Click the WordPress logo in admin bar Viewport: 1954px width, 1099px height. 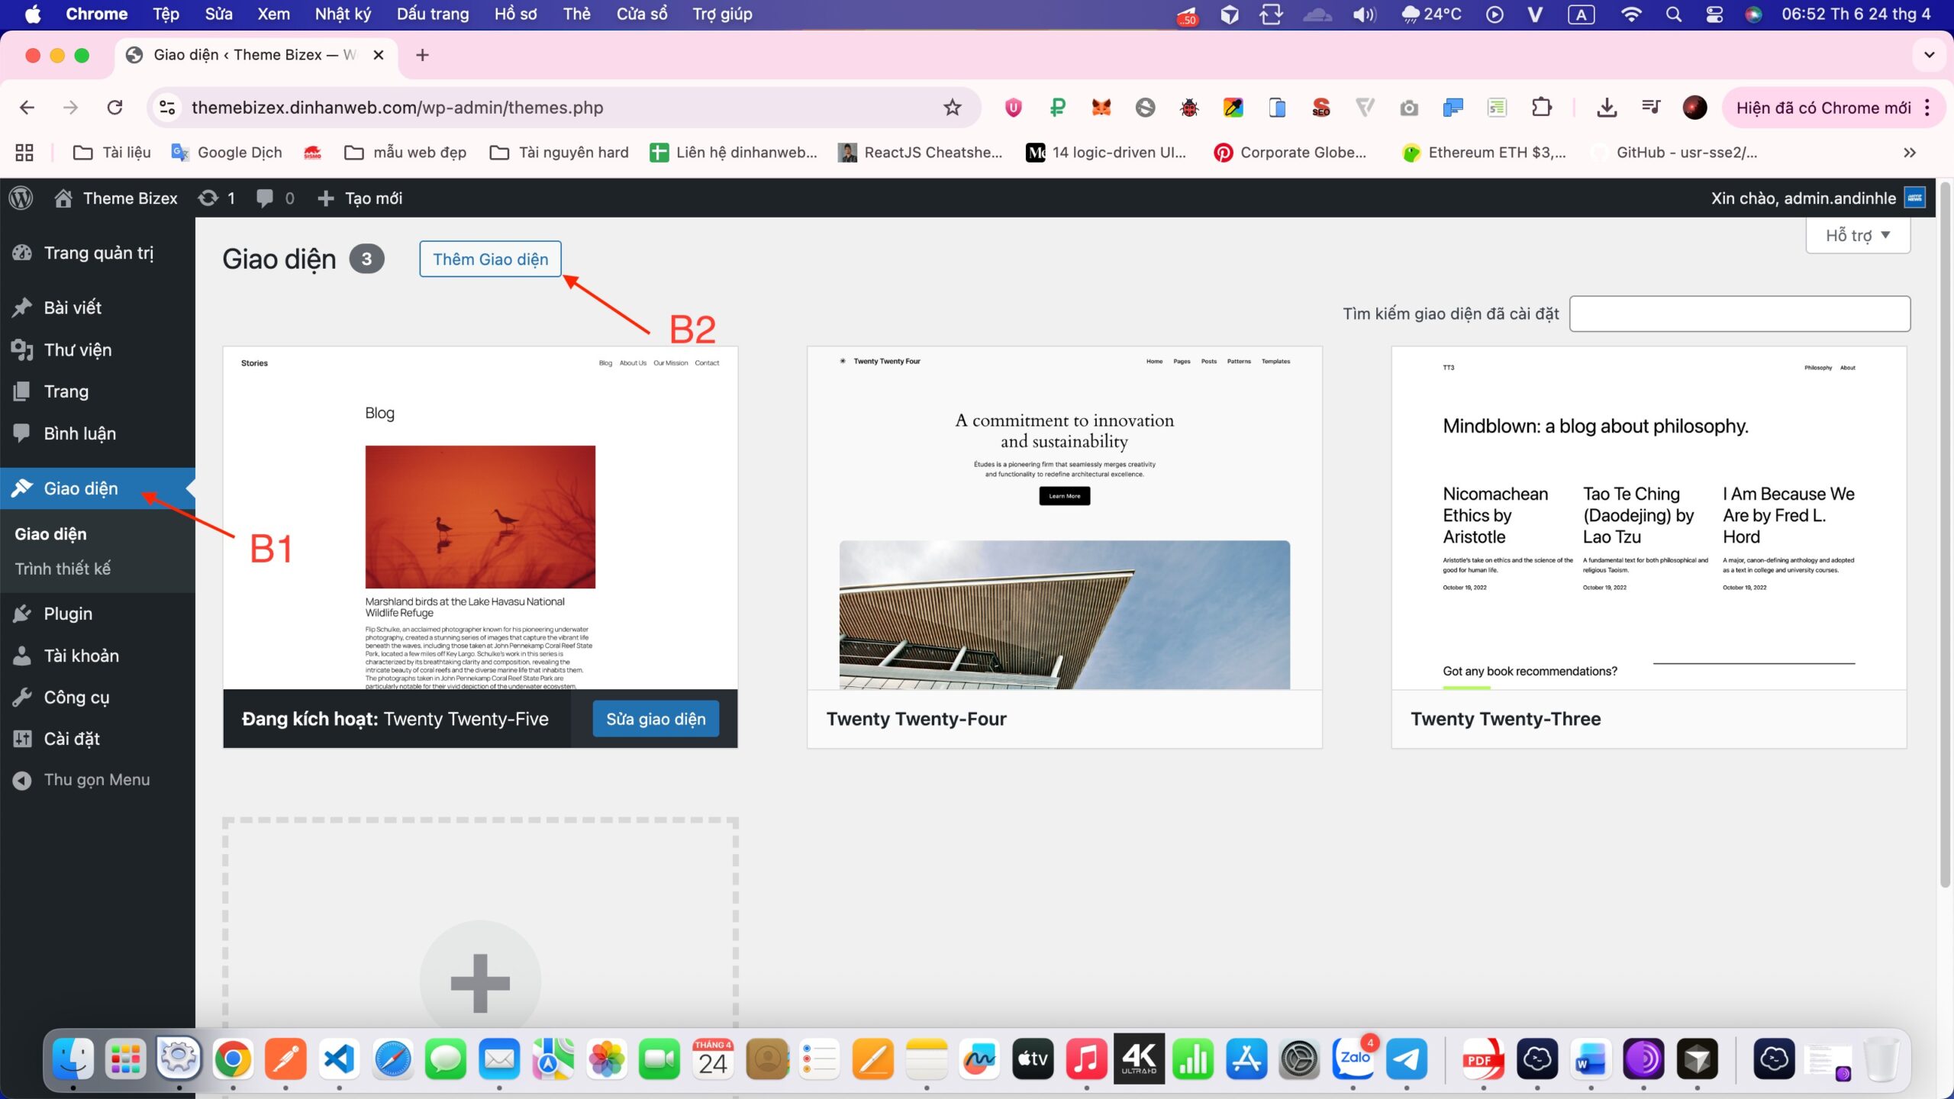pos(21,198)
